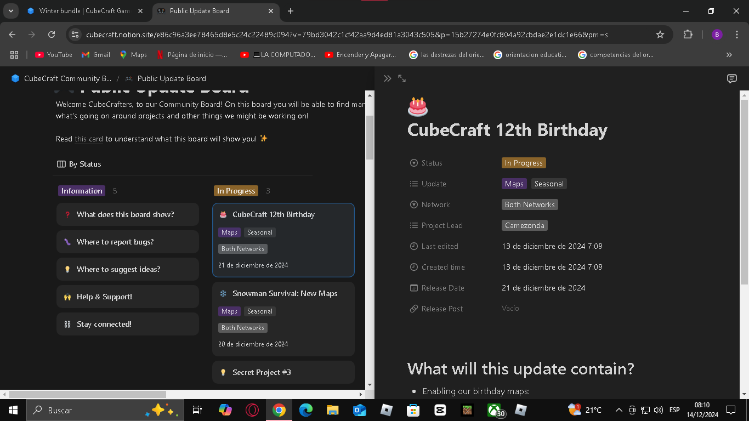Viewport: 749px width, 421px height.
Task: Bookmark this page with the star icon
Action: point(660,35)
